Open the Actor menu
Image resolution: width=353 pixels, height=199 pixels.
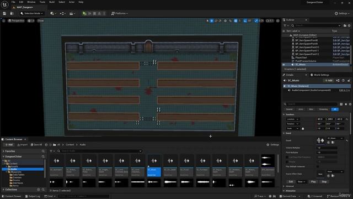pos(72,2)
